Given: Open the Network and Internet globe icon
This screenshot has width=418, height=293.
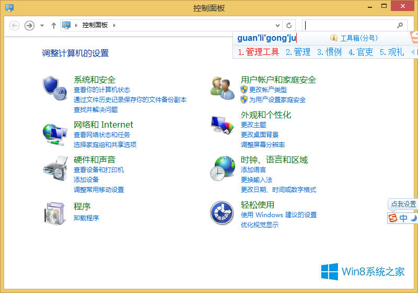Looking at the screenshot, I should point(55,134).
